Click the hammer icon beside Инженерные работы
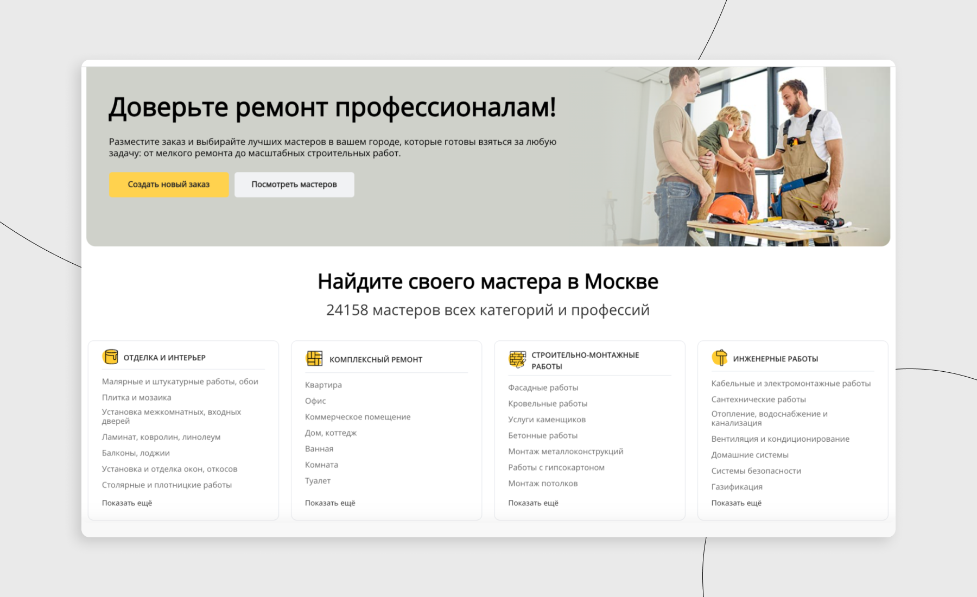977x597 pixels. (x=720, y=358)
